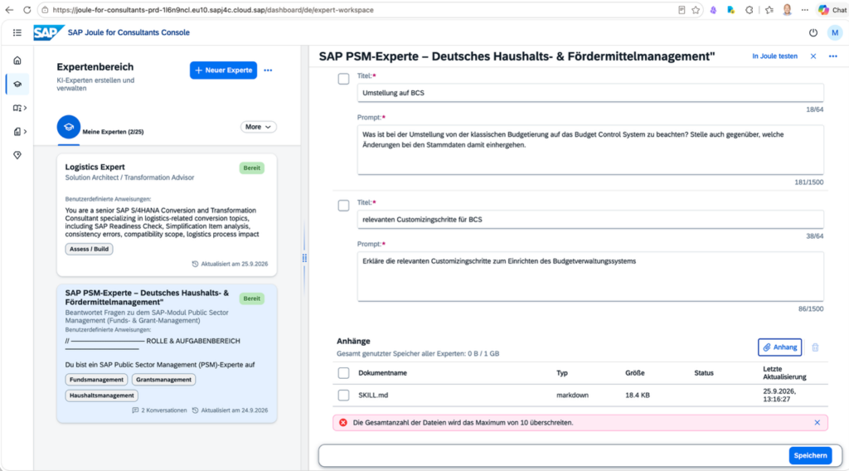
Task: Open the More dropdown
Action: (x=259, y=127)
